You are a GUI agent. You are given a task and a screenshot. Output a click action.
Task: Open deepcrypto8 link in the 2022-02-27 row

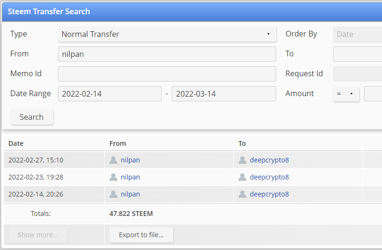point(269,160)
